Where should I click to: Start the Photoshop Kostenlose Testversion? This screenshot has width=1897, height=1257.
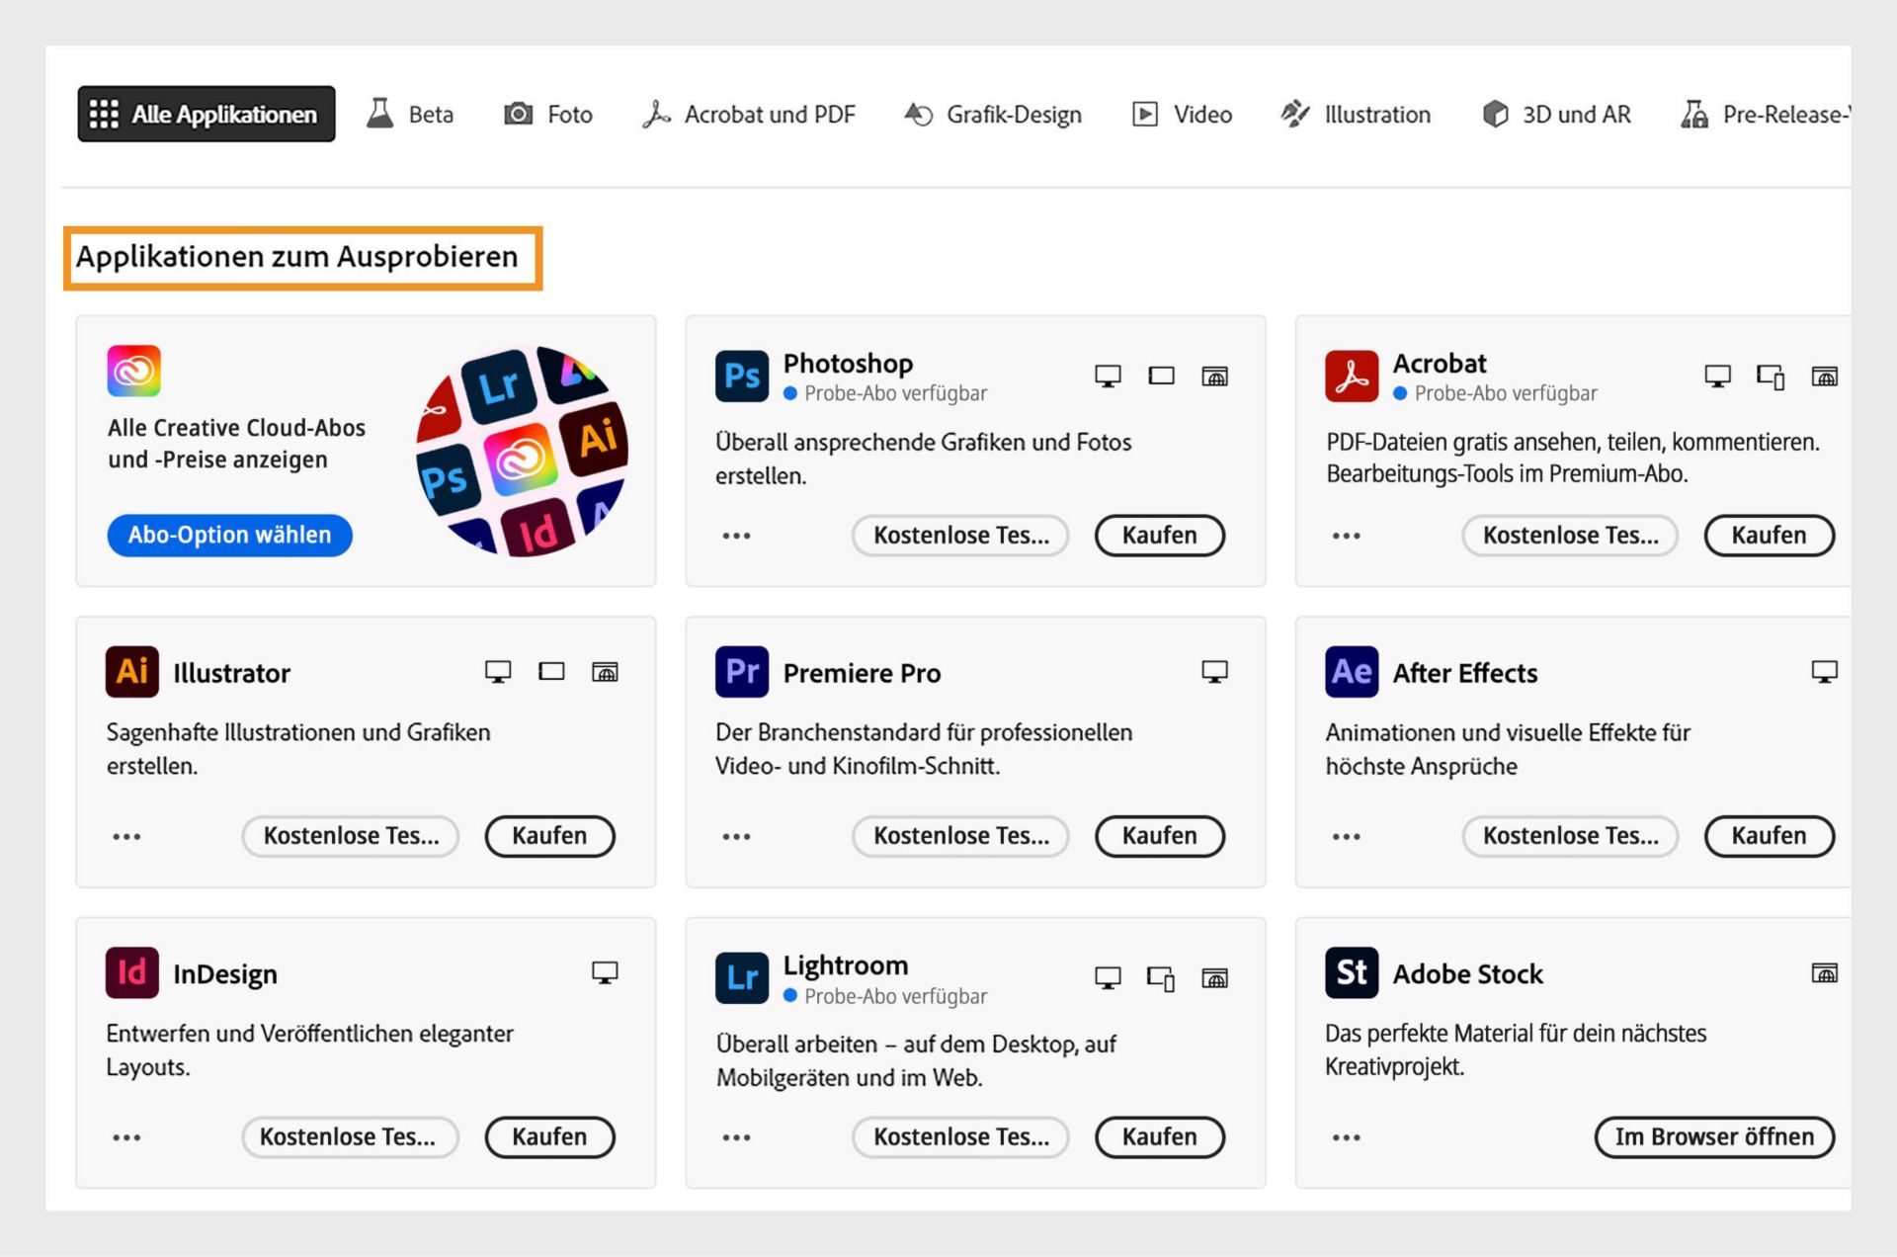pos(960,535)
